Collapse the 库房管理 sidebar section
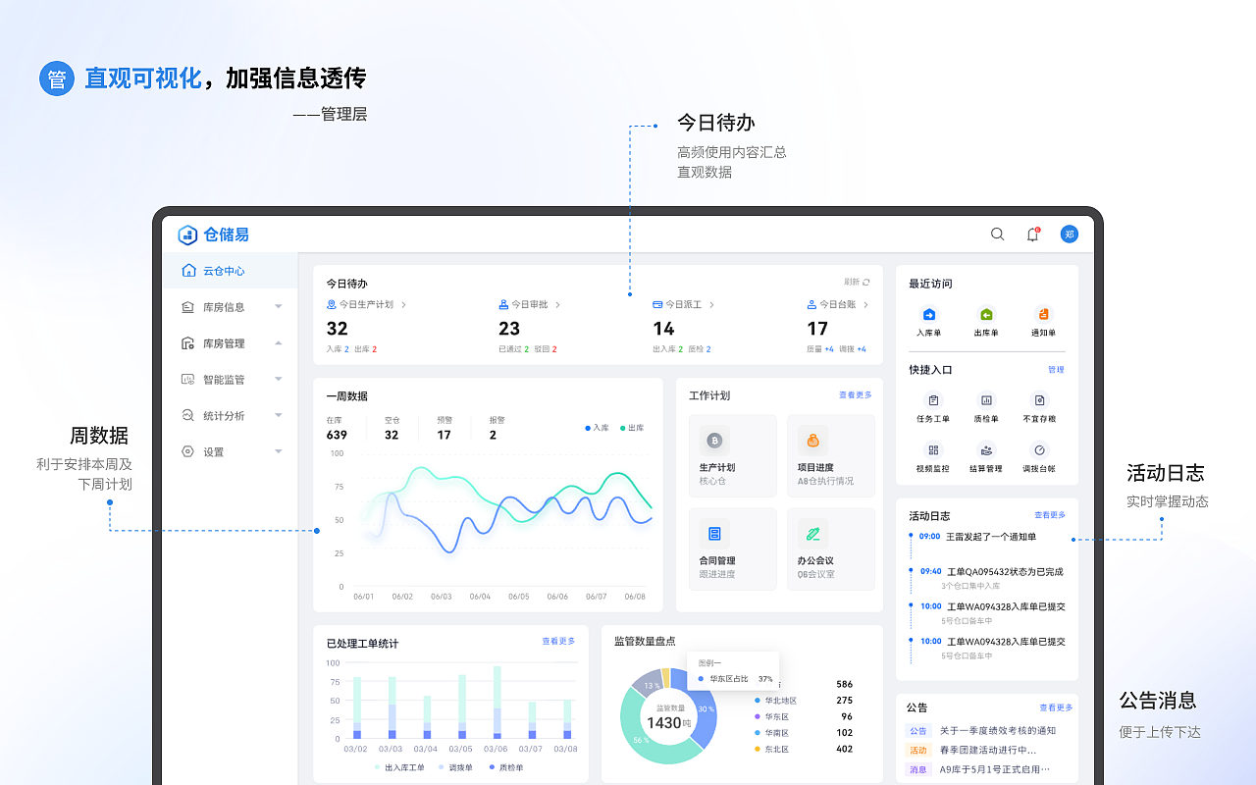The image size is (1256, 785). point(231,342)
